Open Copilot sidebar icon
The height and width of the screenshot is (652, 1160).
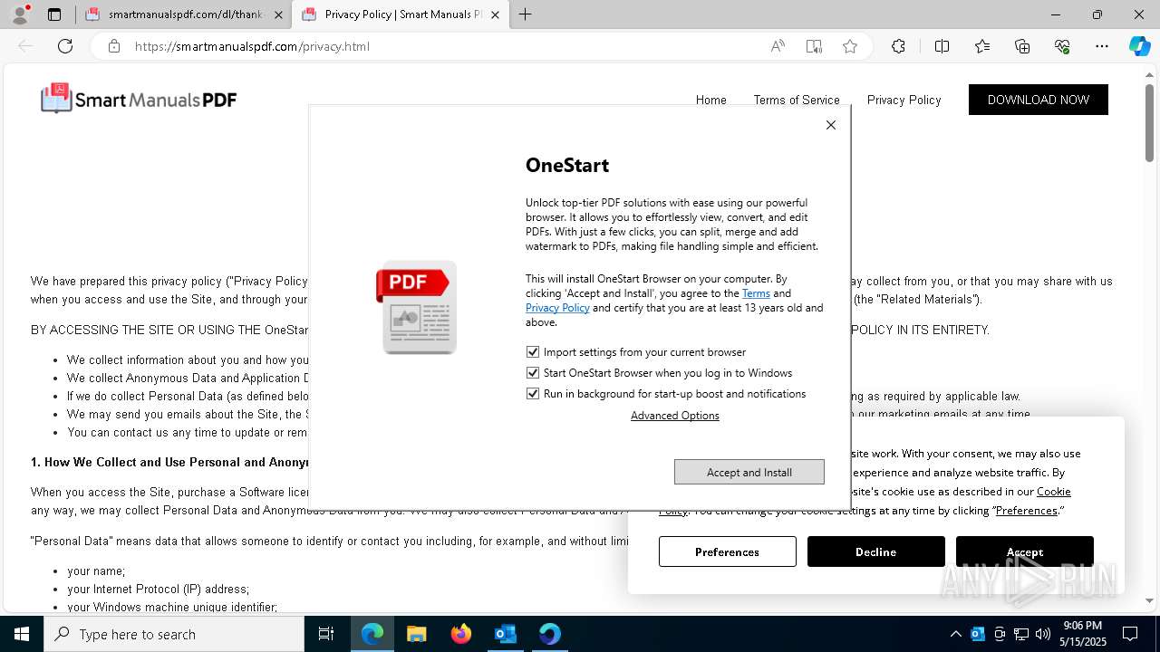(1139, 46)
